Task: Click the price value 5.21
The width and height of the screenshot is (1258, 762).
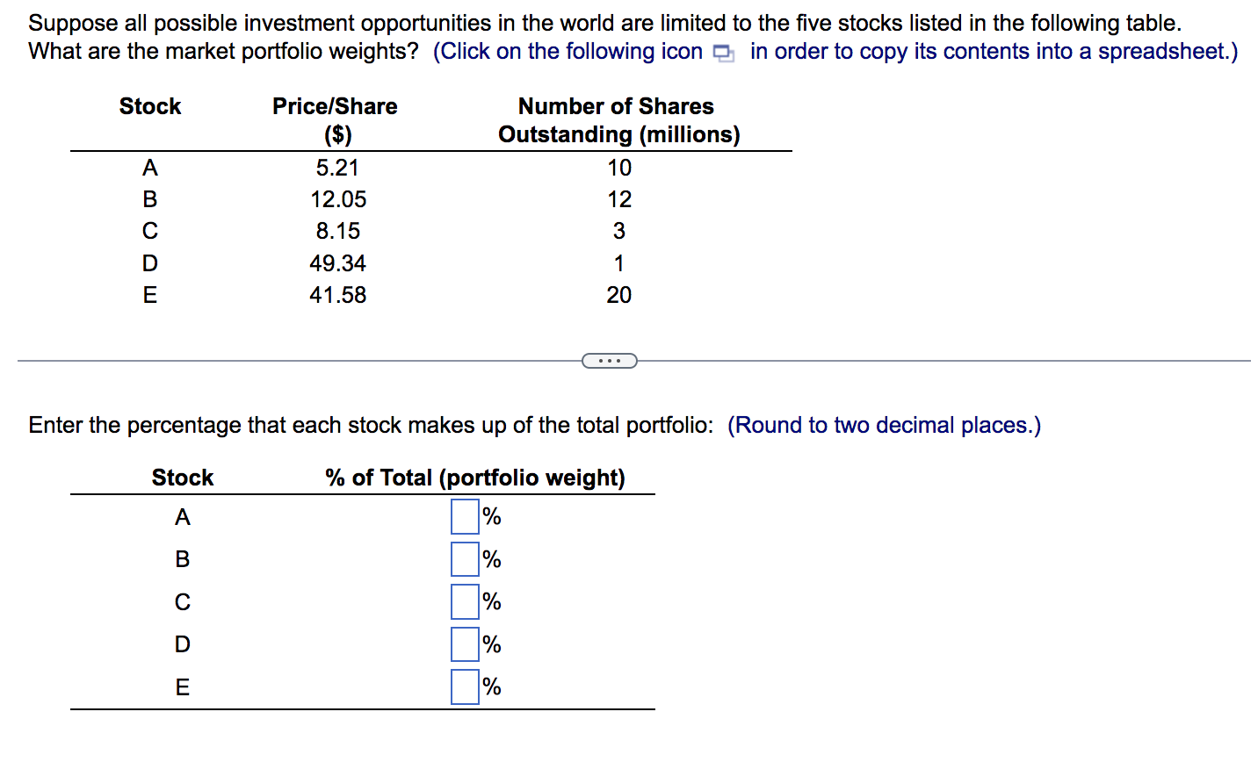Action: (337, 168)
